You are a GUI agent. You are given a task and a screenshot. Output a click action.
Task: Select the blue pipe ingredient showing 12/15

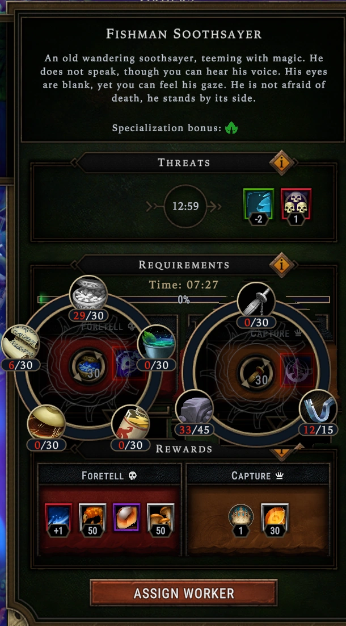pyautogui.click(x=318, y=408)
